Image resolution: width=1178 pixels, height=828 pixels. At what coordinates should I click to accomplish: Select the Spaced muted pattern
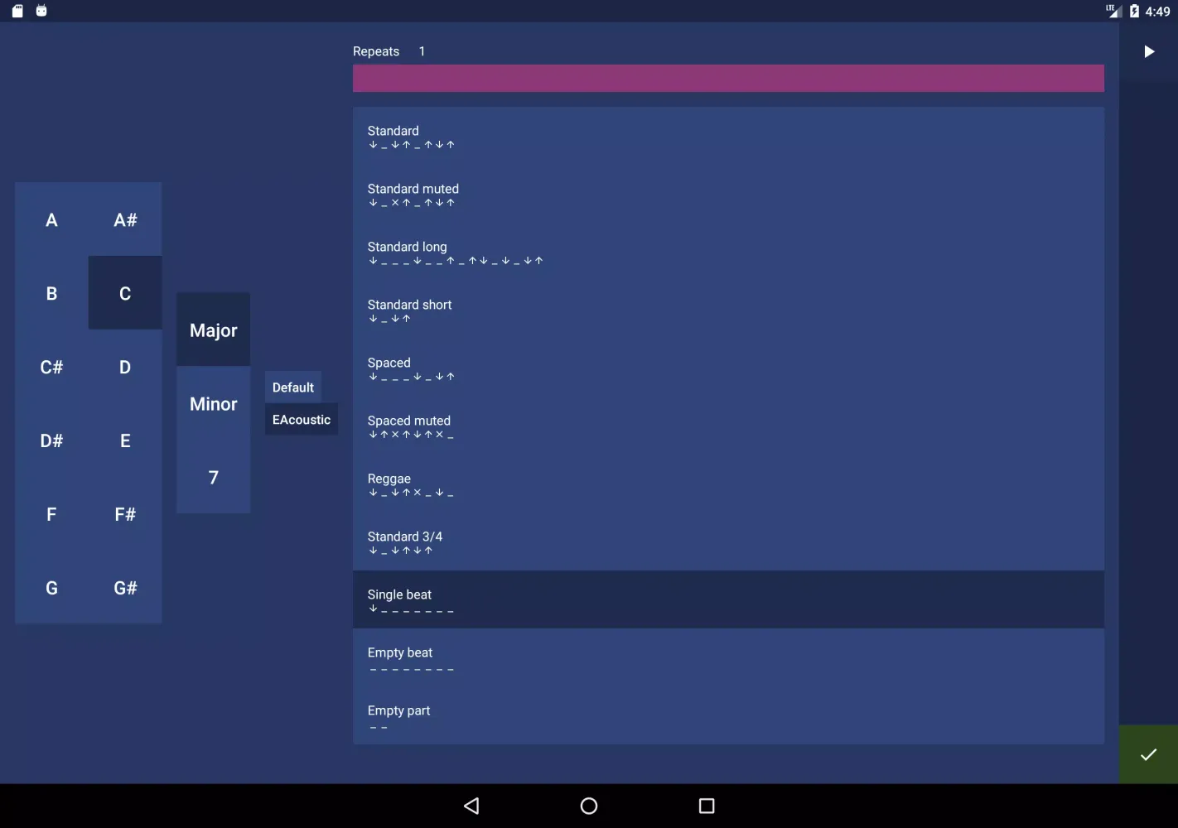pyautogui.click(x=727, y=426)
